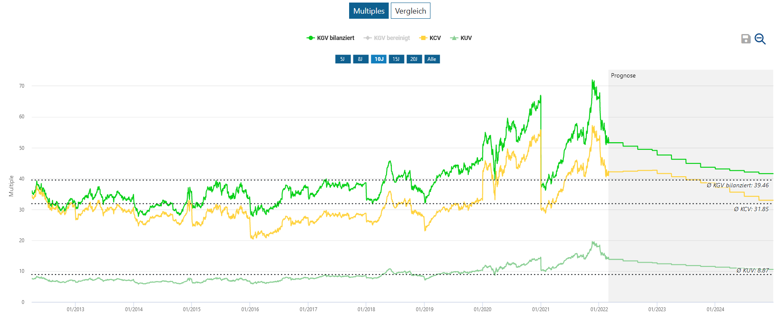Click the 70 y-axis value
This screenshot has width=777, height=318.
tap(22, 86)
